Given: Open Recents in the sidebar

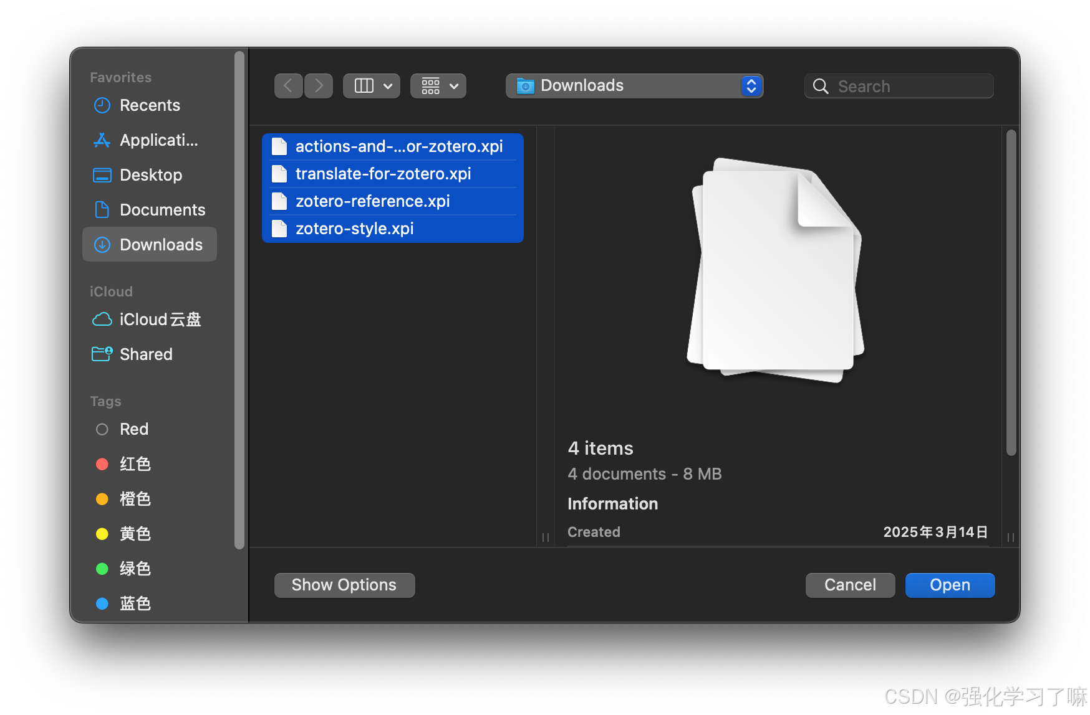Looking at the screenshot, I should [150, 105].
